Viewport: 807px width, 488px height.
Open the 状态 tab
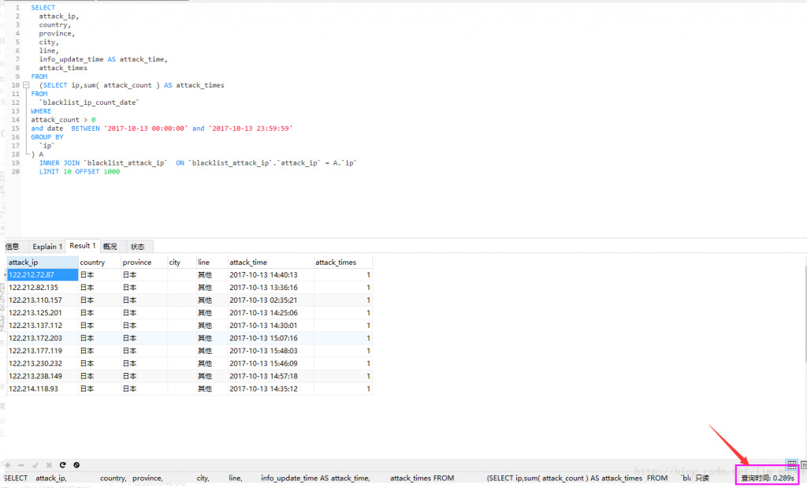[137, 247]
